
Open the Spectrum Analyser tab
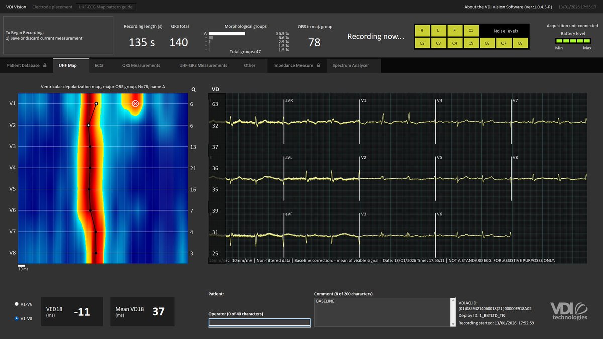[x=354, y=65]
